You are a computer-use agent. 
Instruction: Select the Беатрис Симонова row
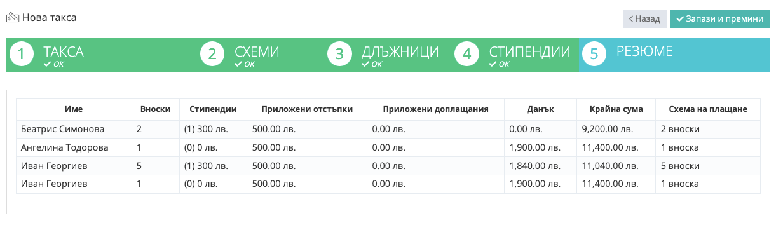coord(388,129)
